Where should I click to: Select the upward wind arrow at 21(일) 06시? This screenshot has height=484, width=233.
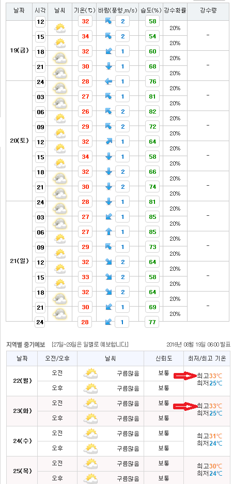pyautogui.click(x=108, y=232)
